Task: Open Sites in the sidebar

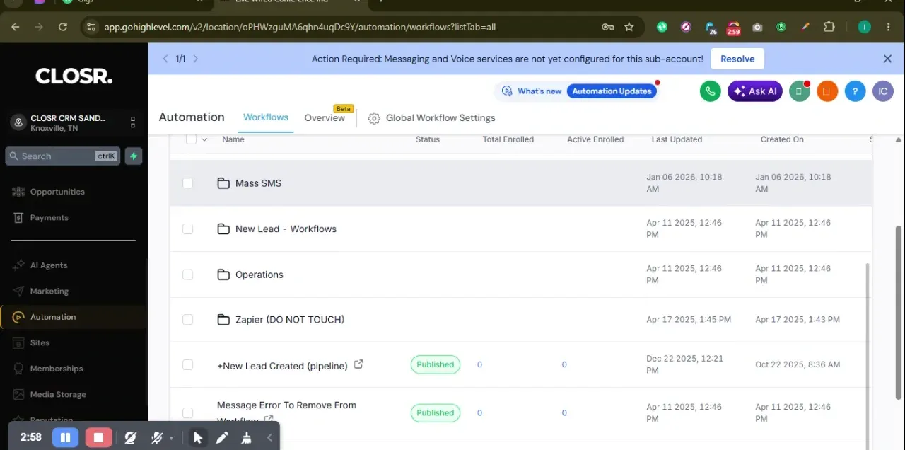Action: pyautogui.click(x=40, y=342)
